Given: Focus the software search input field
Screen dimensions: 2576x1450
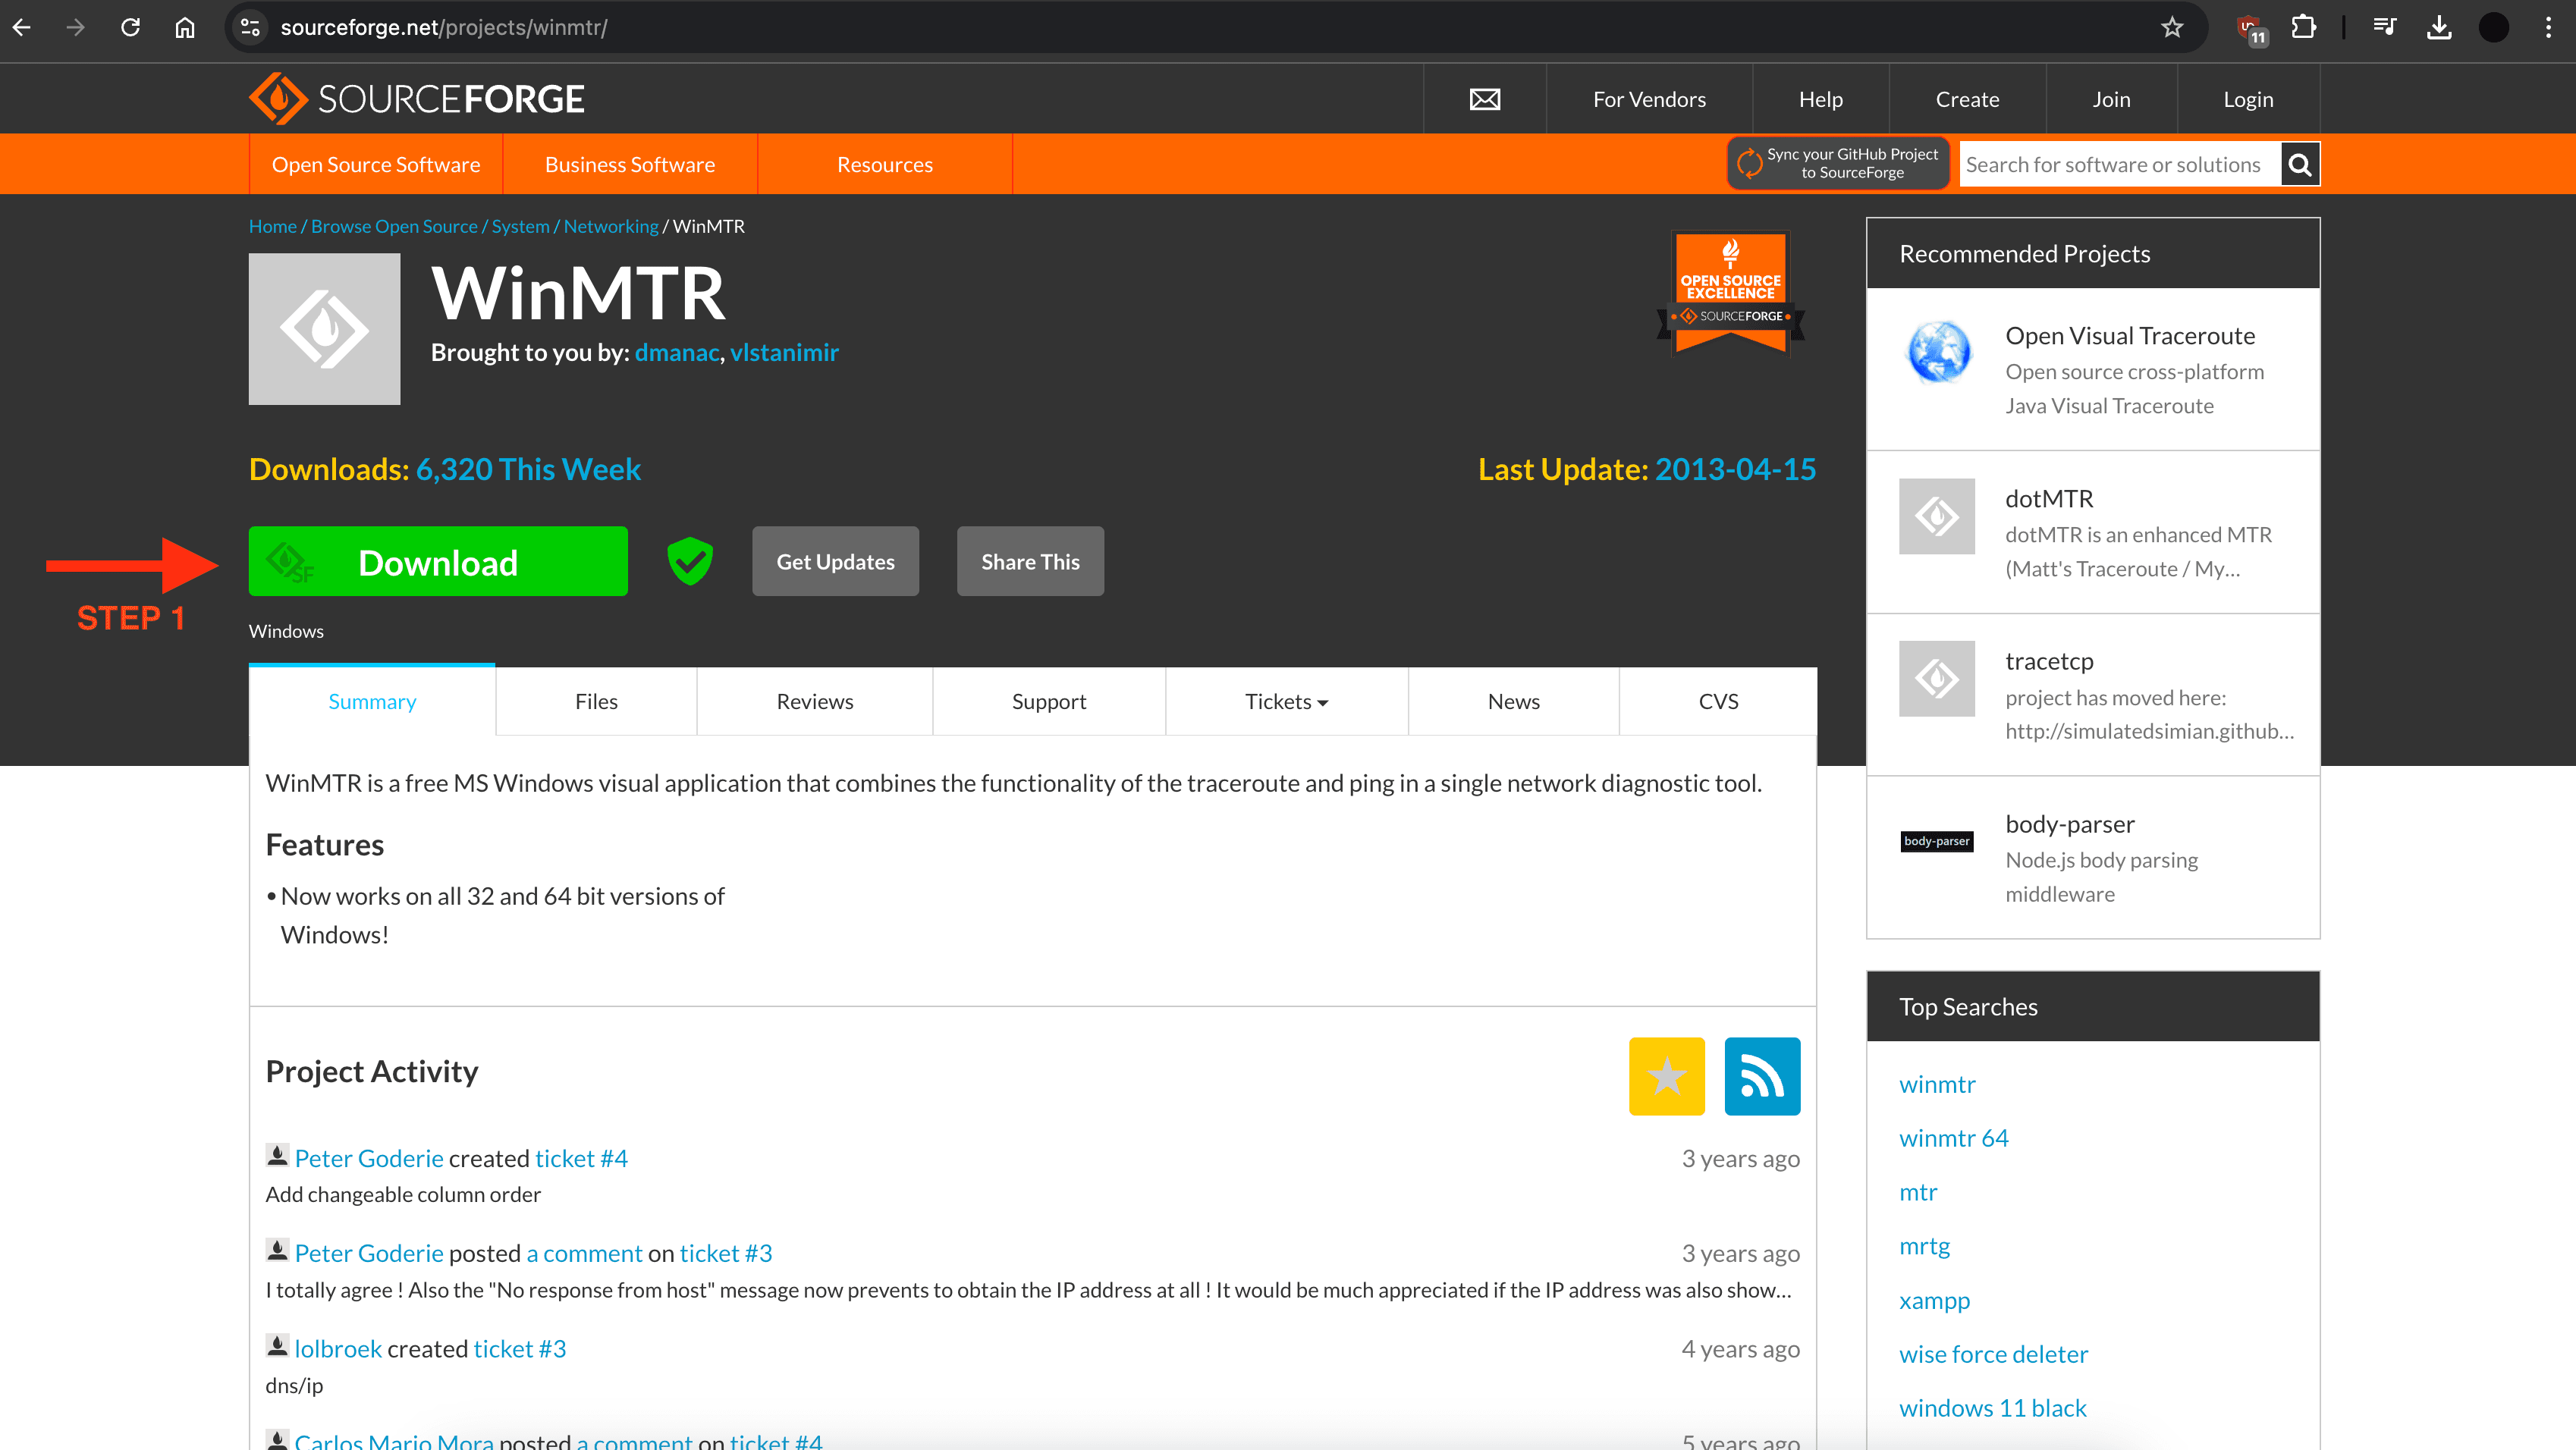Looking at the screenshot, I should coord(2120,164).
